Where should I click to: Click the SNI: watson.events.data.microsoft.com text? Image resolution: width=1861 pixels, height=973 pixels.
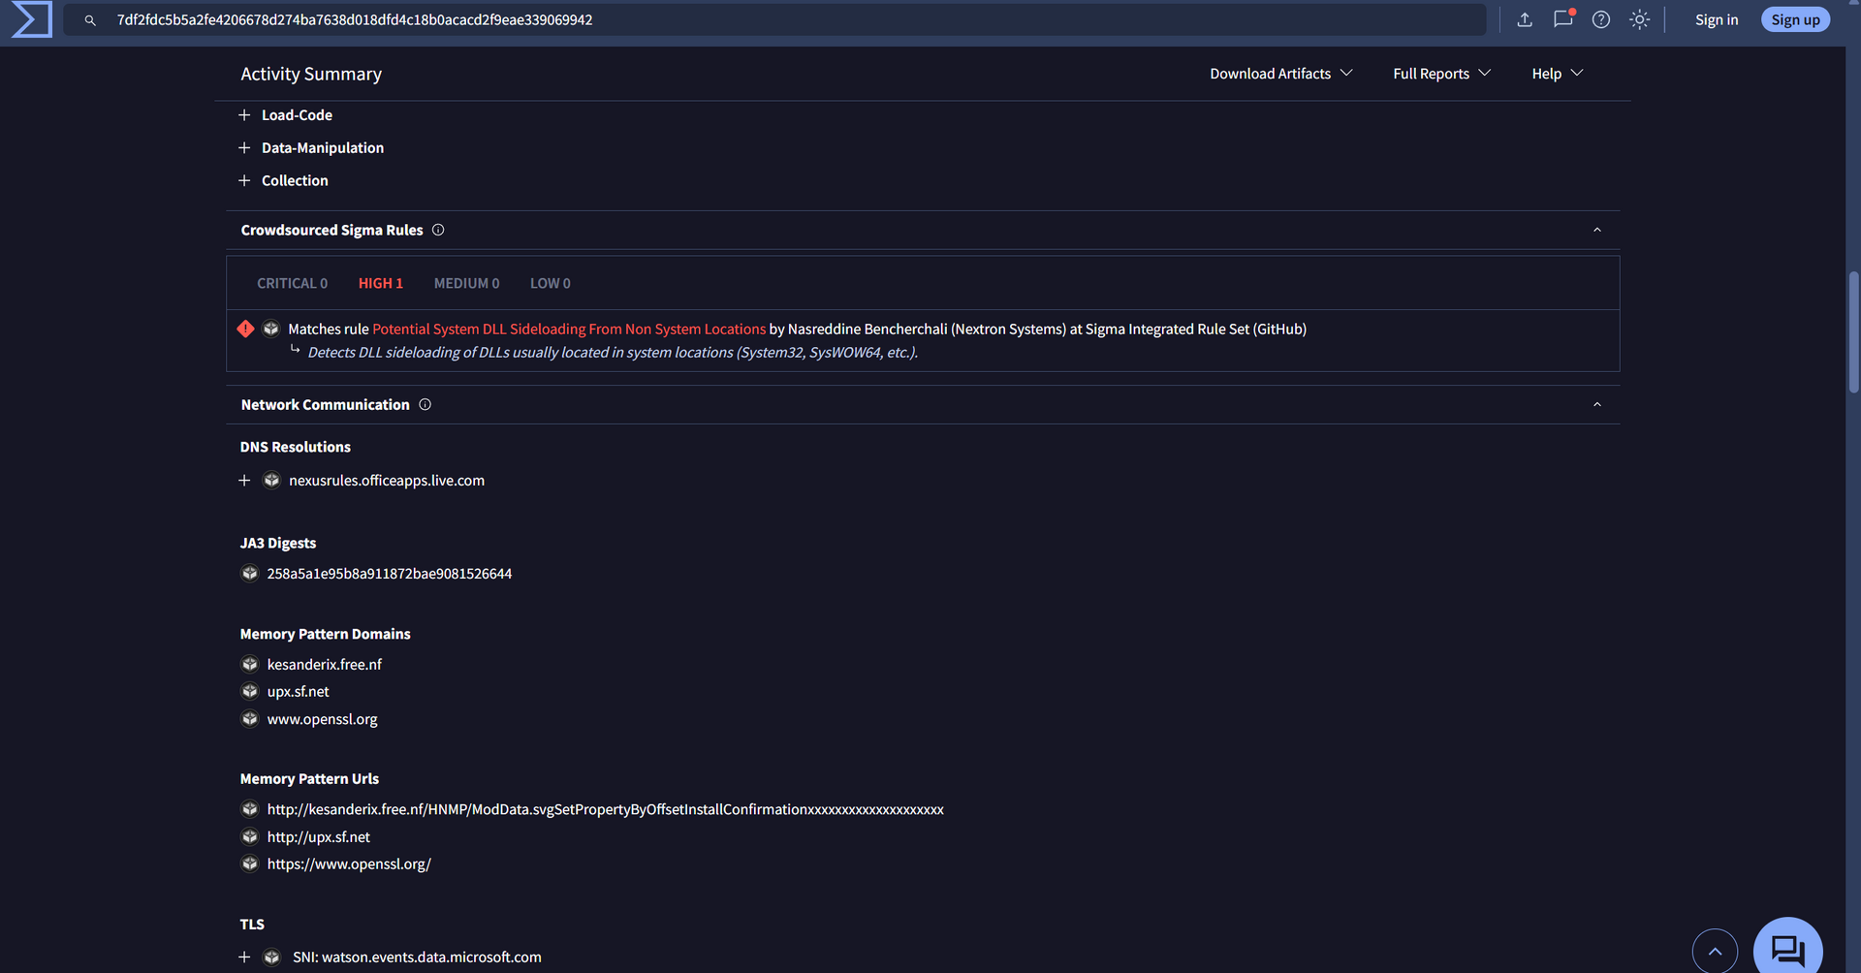pos(417,957)
